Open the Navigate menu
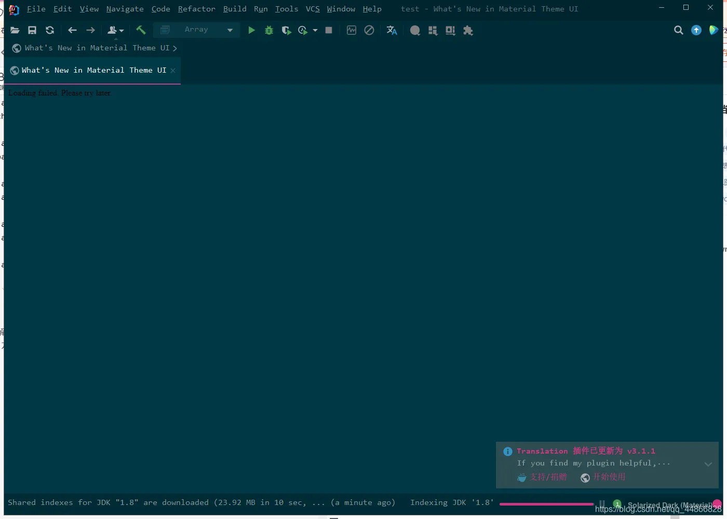 pos(125,9)
